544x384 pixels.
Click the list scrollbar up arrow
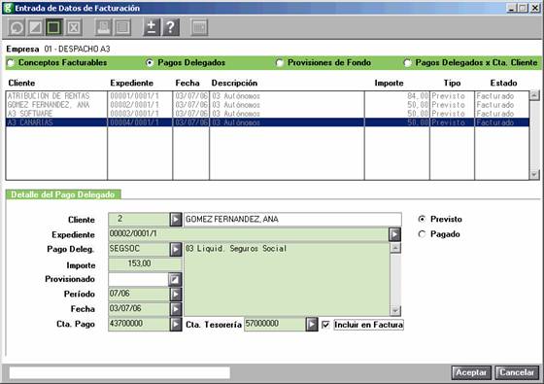click(x=534, y=95)
